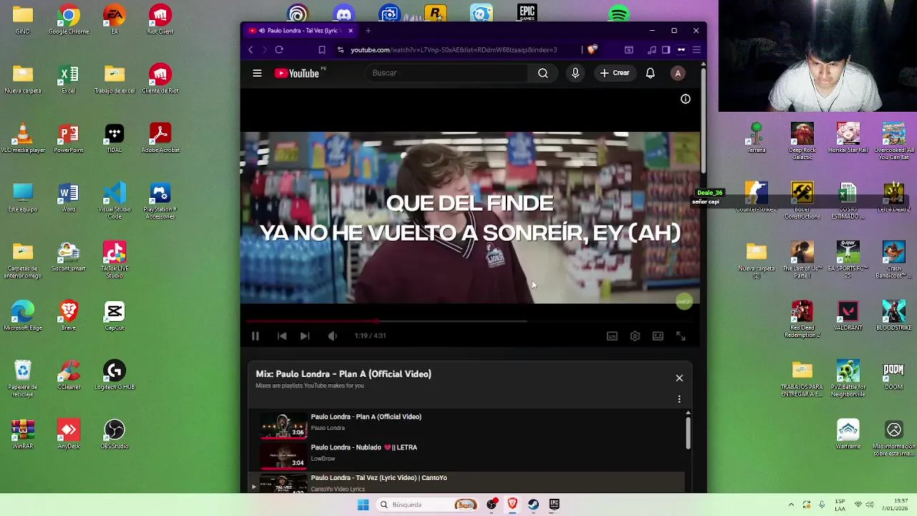Play Paulo Londra - Nublado LETRA
Viewport: 917px width, 516px height.
[364, 447]
